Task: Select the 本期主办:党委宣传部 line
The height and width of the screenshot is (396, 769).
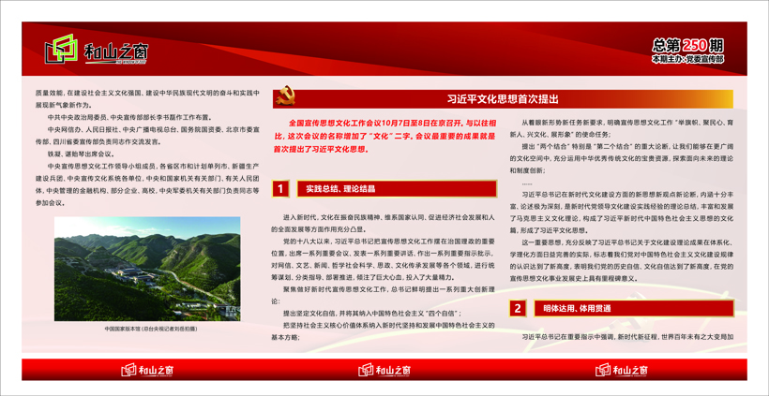Action: point(687,59)
